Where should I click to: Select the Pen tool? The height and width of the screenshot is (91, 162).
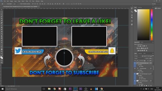click(x=2, y=40)
